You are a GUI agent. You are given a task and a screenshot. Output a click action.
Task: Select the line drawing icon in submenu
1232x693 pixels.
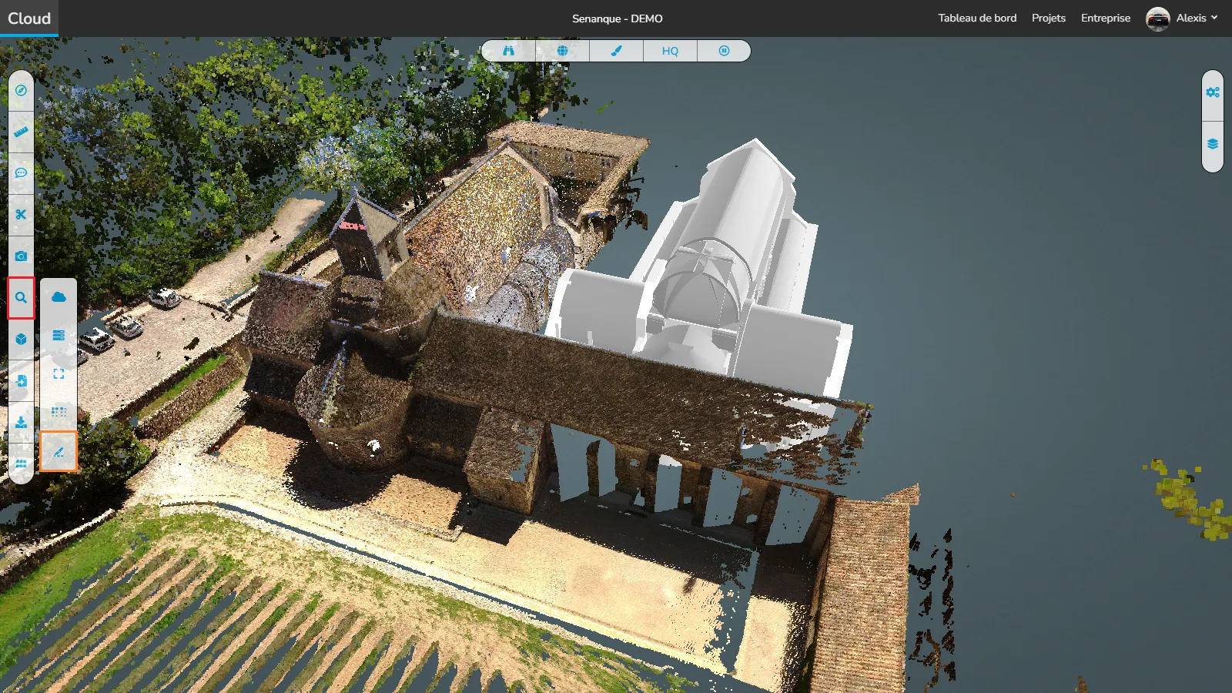click(59, 451)
